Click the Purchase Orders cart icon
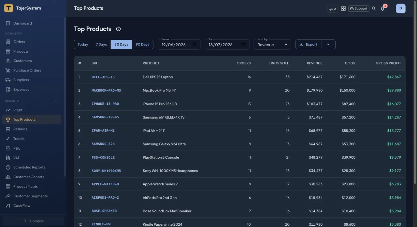 8,70
